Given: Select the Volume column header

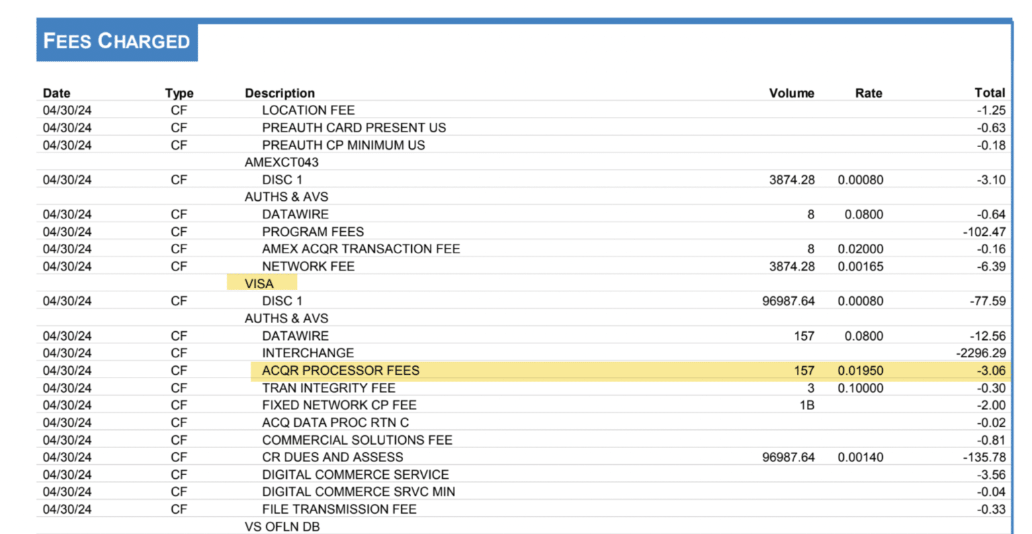Looking at the screenshot, I should click(791, 93).
